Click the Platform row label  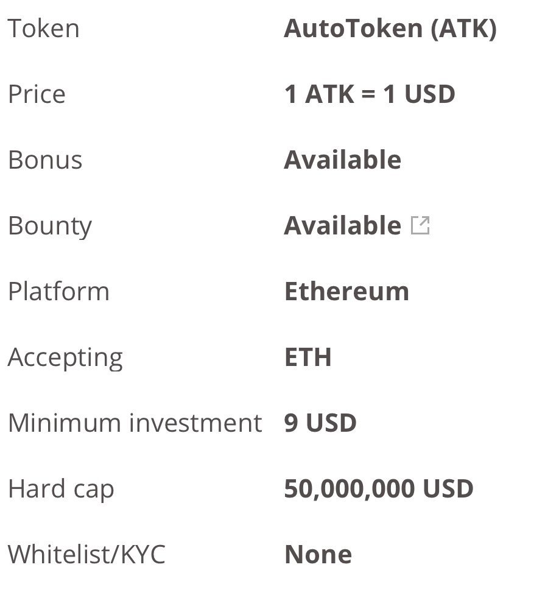point(58,291)
